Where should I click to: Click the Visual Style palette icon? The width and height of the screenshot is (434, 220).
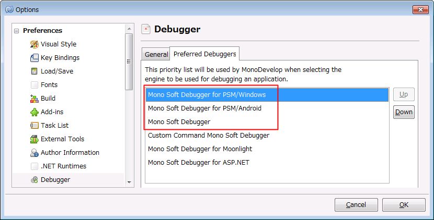[x=35, y=44]
